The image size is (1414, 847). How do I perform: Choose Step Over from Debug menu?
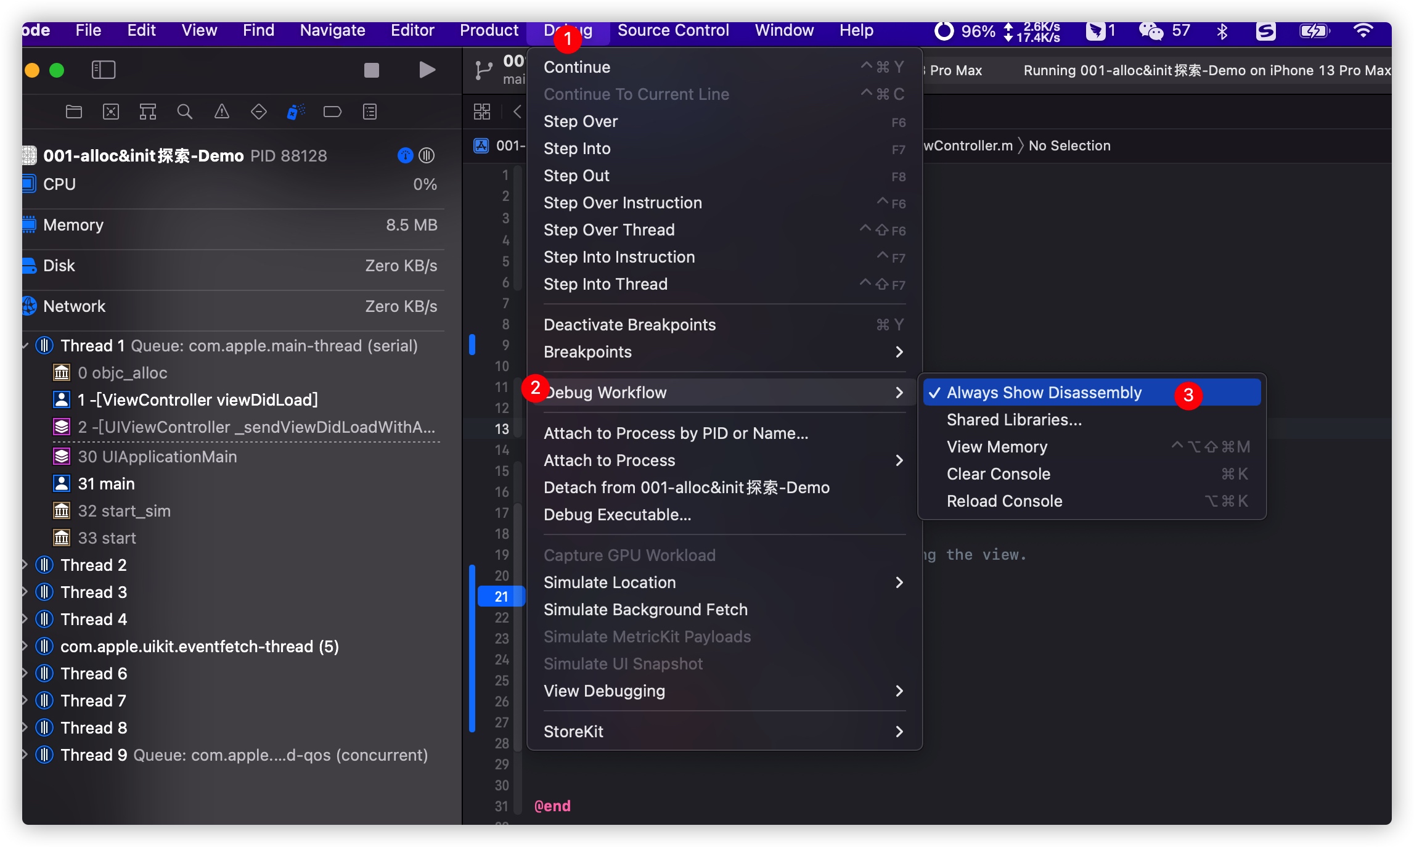click(580, 121)
